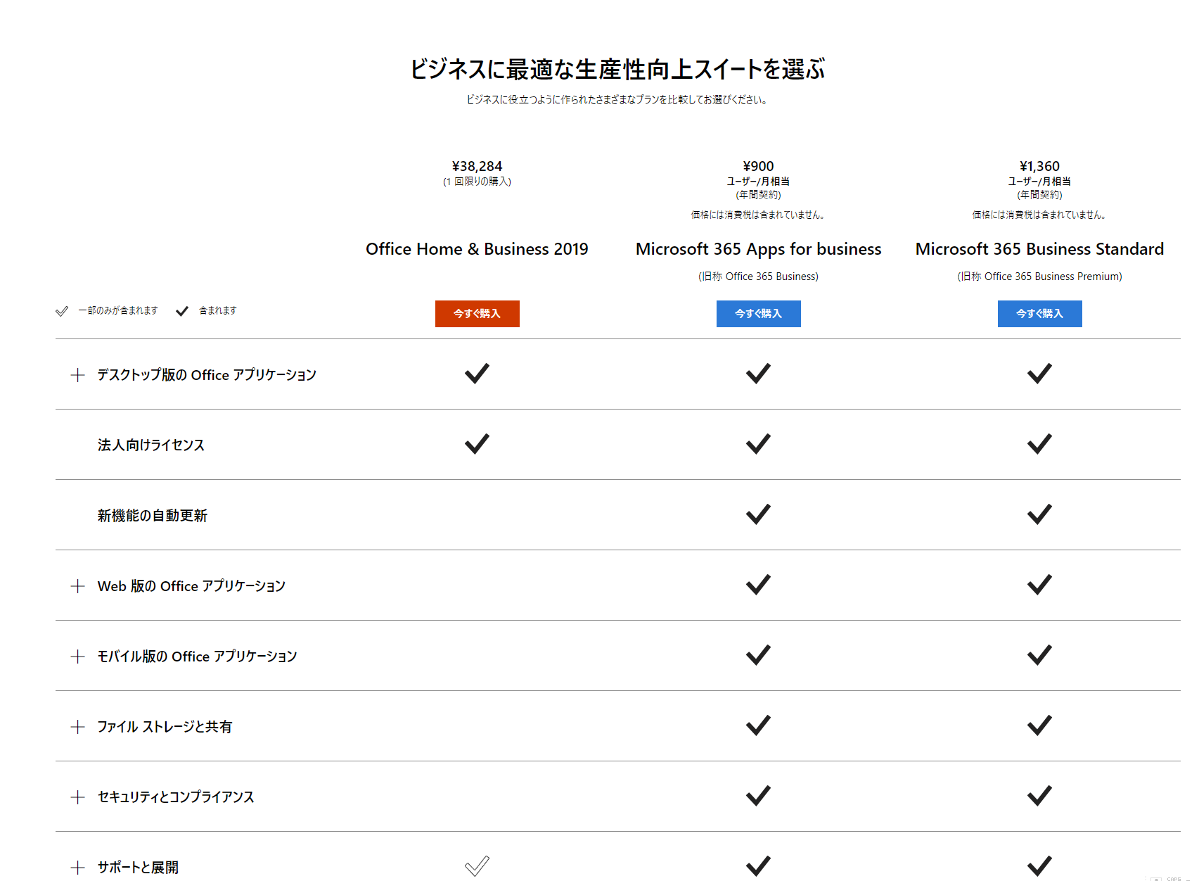Click モバイル版 row checkmark under Microsoft 365 Business Standard
Screen dimensions: 1199x881
[x=1039, y=655]
